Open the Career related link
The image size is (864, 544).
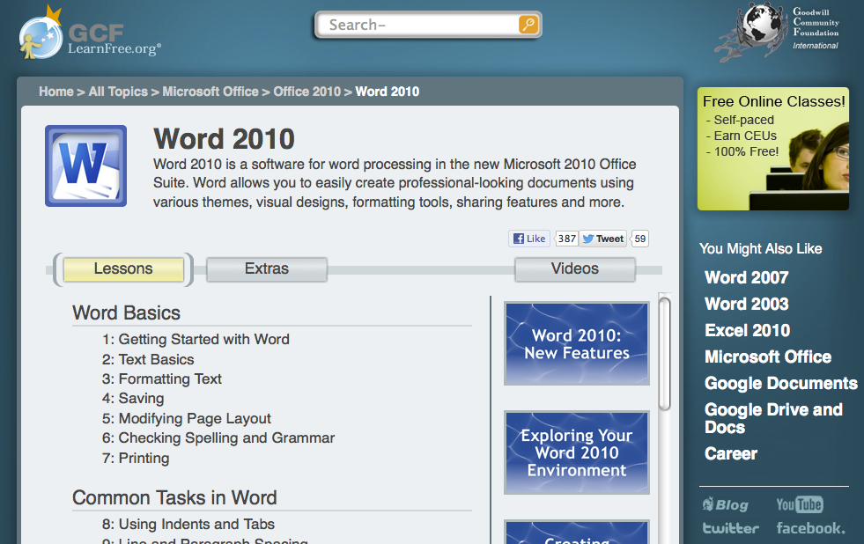tap(731, 453)
